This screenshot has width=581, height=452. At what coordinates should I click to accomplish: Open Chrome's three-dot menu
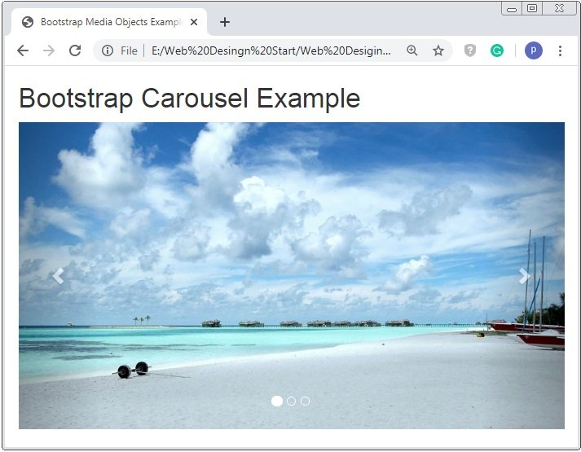(x=560, y=50)
